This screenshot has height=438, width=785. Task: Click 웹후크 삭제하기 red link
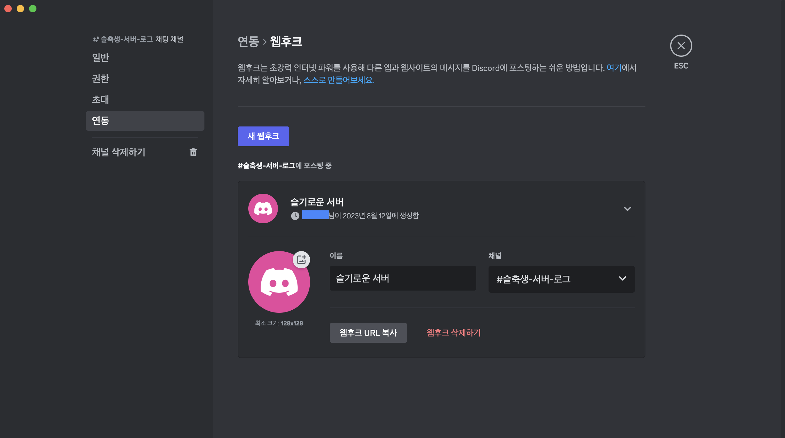(x=453, y=333)
